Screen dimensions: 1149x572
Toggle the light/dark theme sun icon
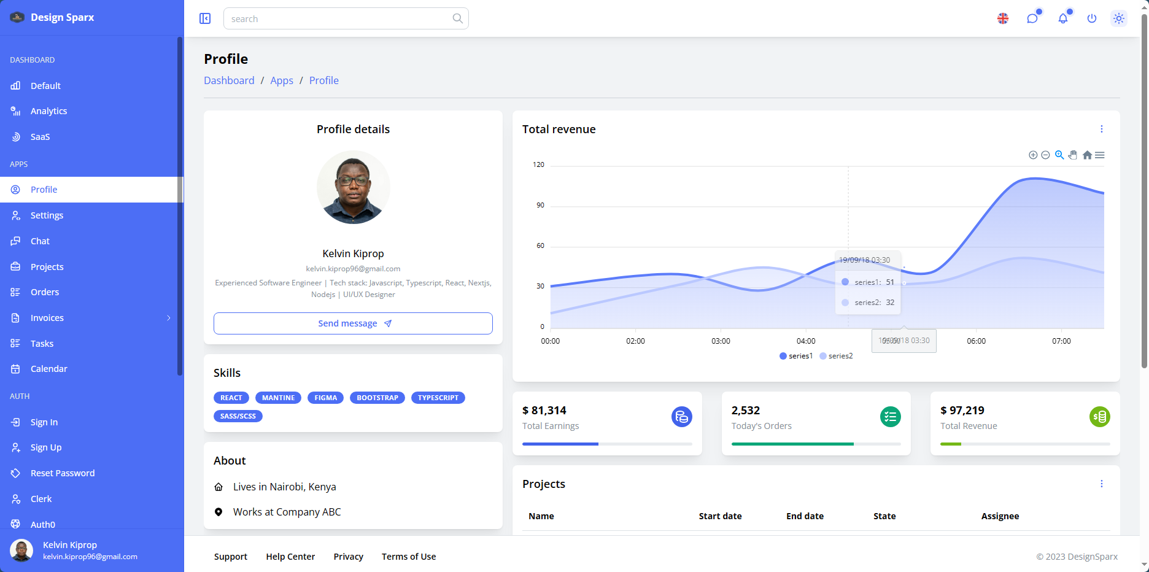[x=1119, y=18]
